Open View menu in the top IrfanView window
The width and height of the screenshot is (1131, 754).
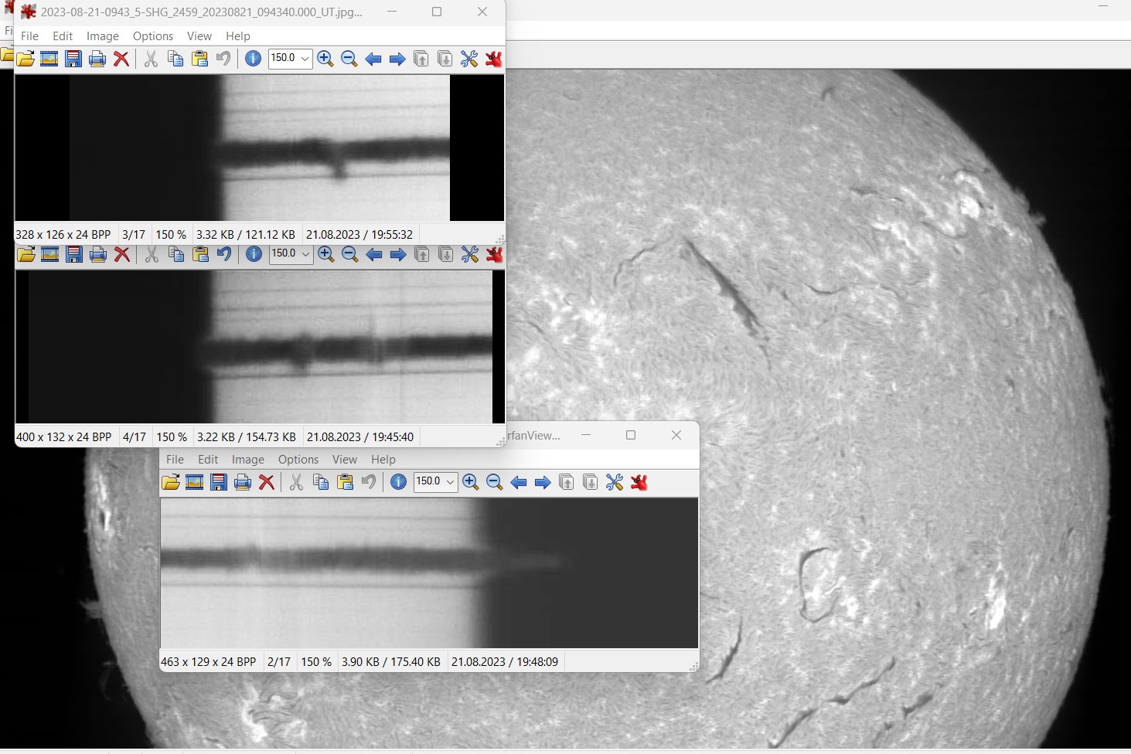point(199,36)
